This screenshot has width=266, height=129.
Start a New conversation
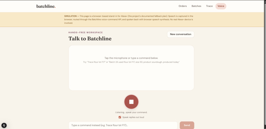181,34
